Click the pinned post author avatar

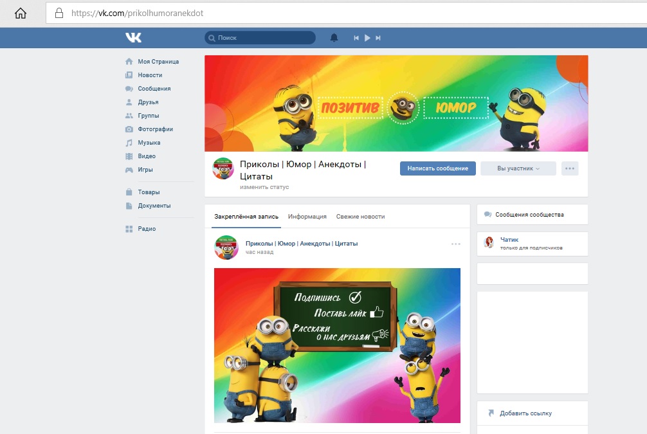226,248
